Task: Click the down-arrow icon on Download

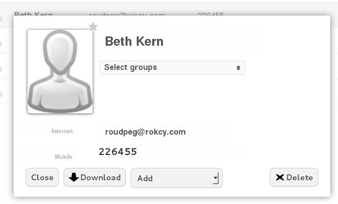Action: tap(74, 178)
